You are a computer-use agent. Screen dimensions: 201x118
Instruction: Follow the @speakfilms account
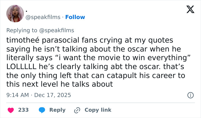coord(75,17)
